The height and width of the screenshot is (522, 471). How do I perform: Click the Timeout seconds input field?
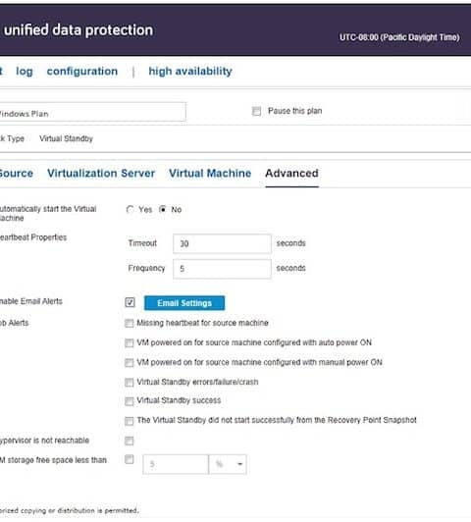tap(222, 243)
